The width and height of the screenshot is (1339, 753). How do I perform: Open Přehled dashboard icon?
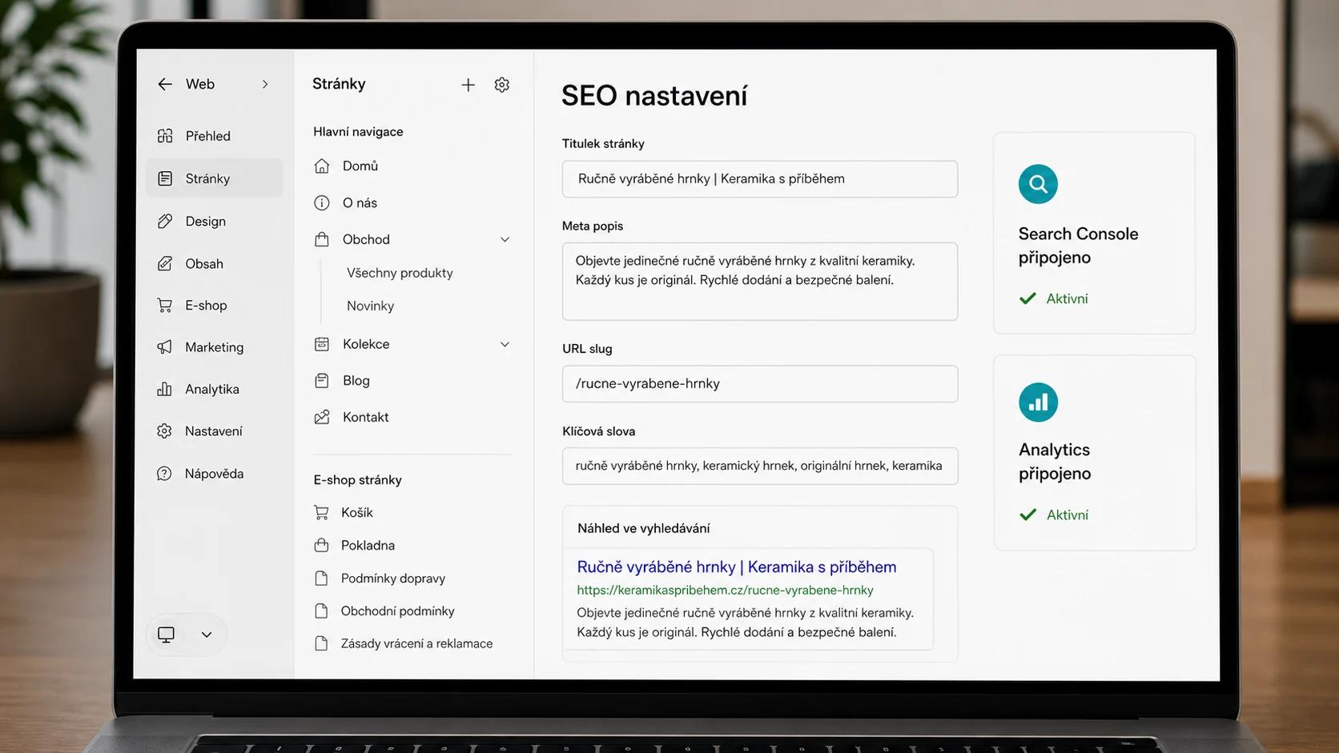point(165,136)
